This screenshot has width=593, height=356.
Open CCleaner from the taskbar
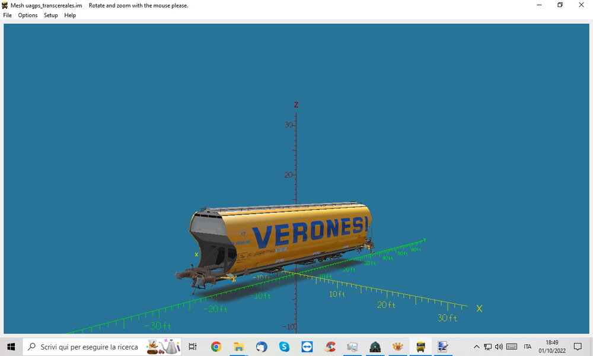330,347
